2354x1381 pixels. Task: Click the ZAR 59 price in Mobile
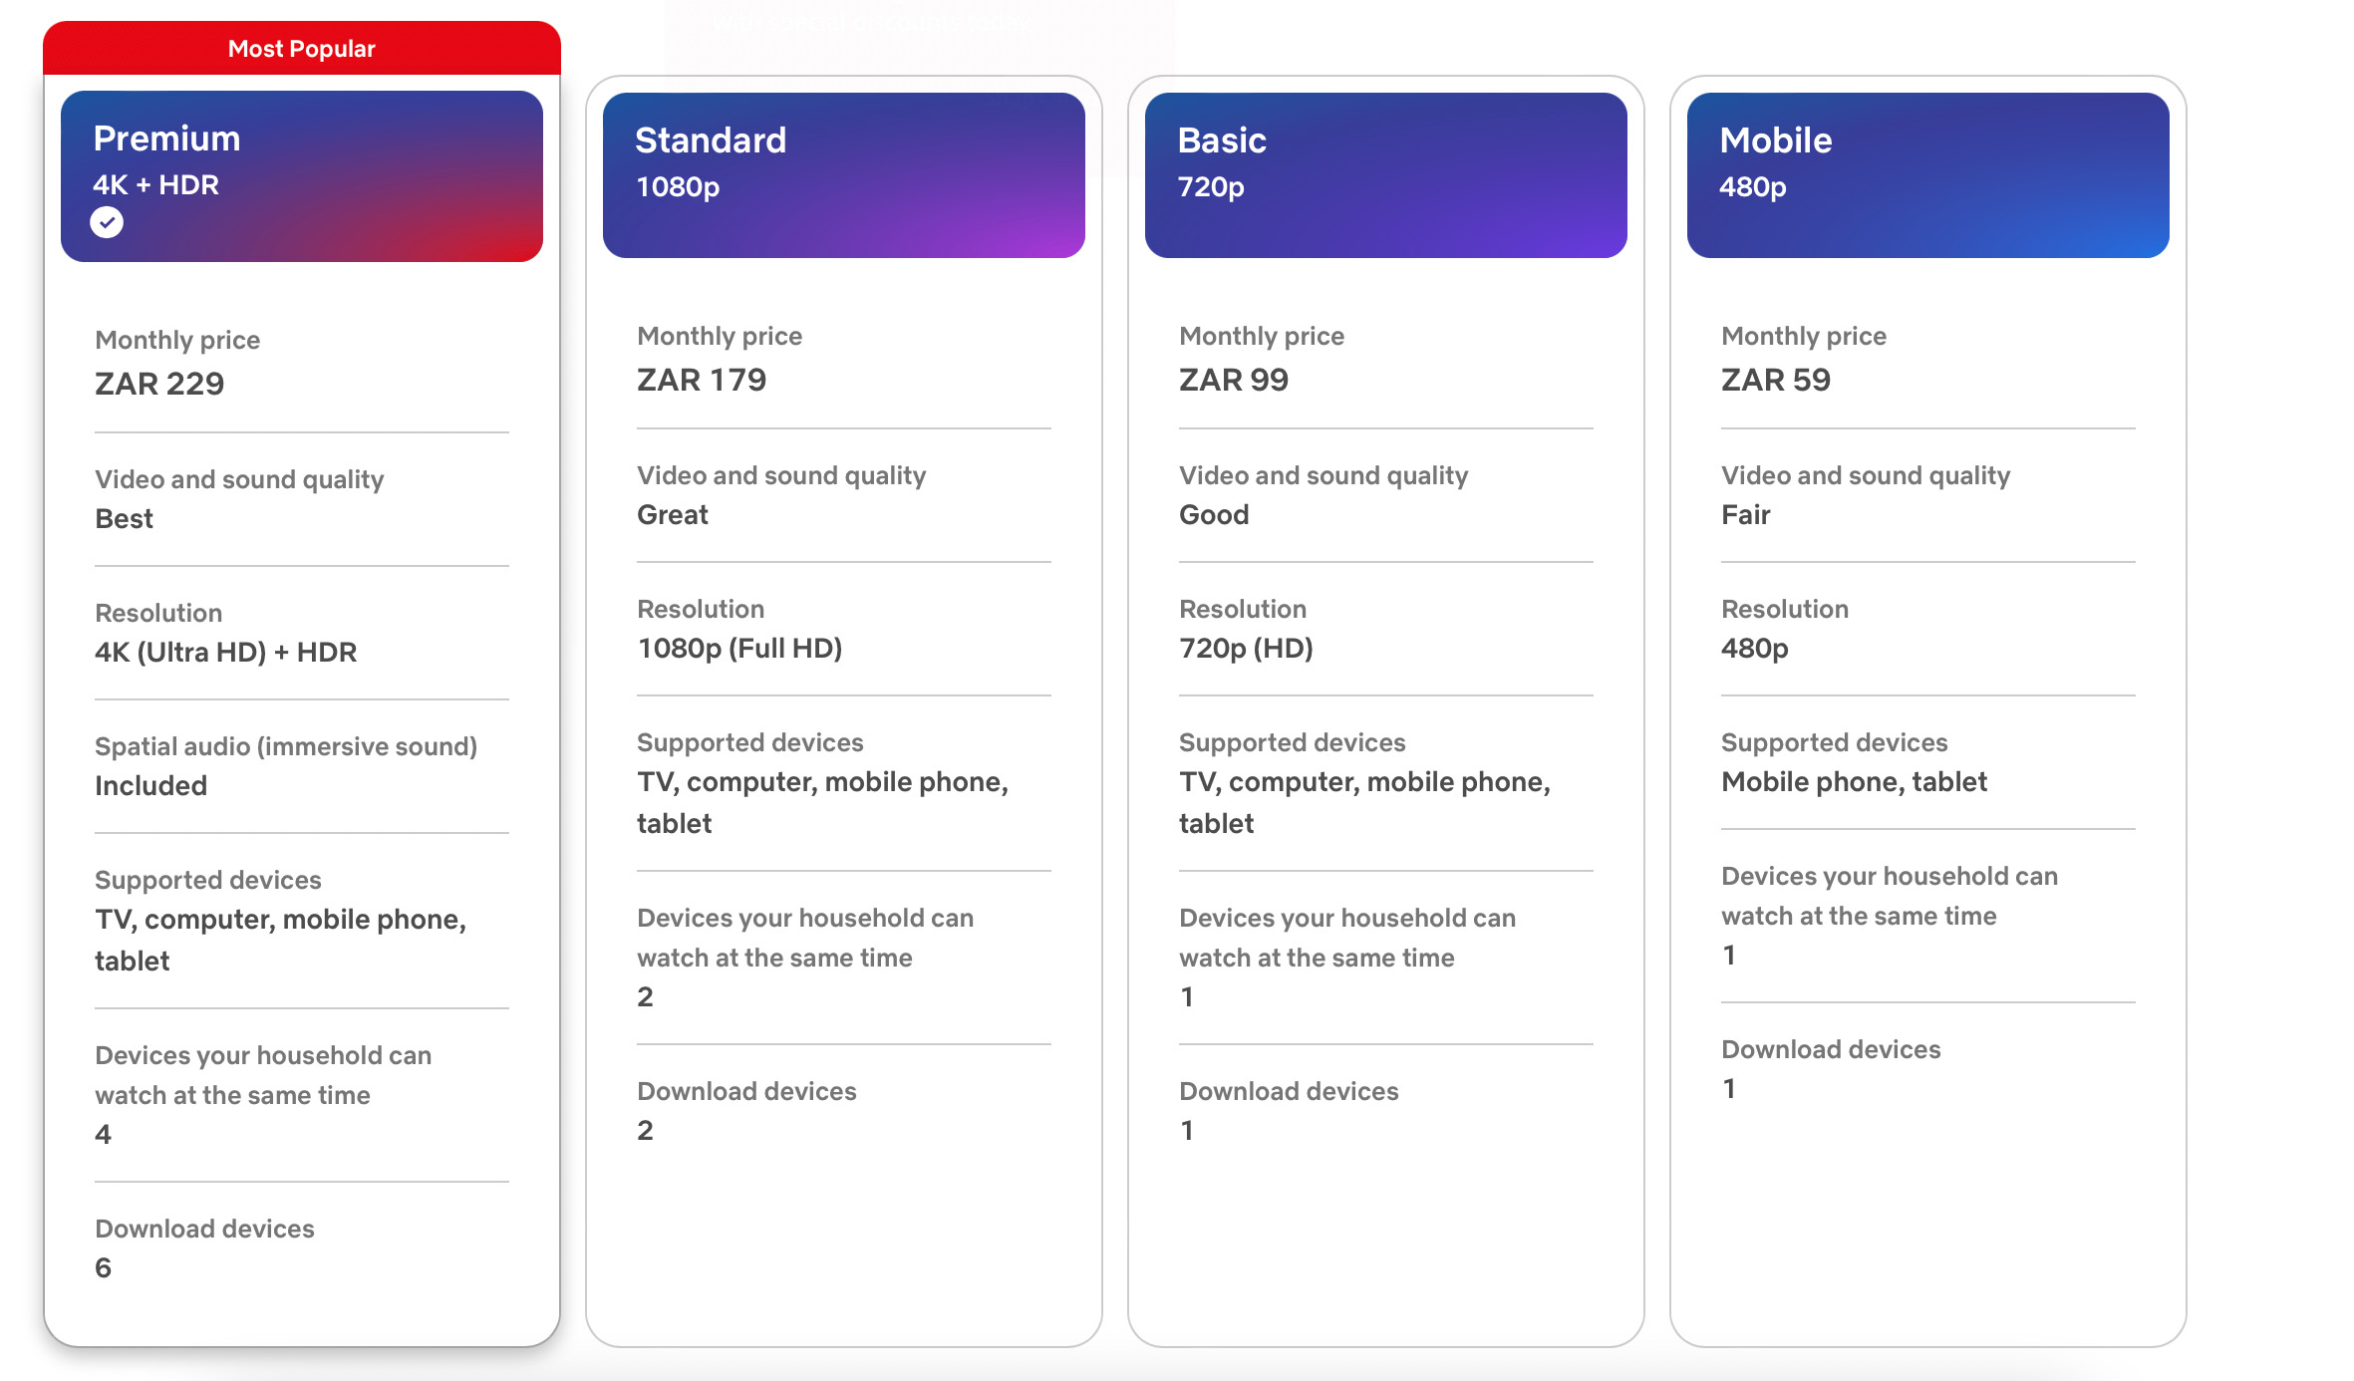point(1776,380)
